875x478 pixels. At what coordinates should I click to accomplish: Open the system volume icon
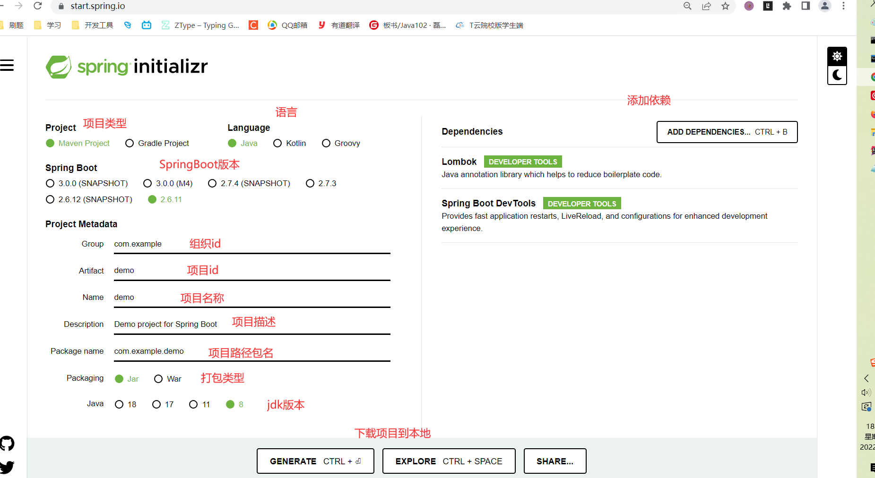click(x=866, y=393)
